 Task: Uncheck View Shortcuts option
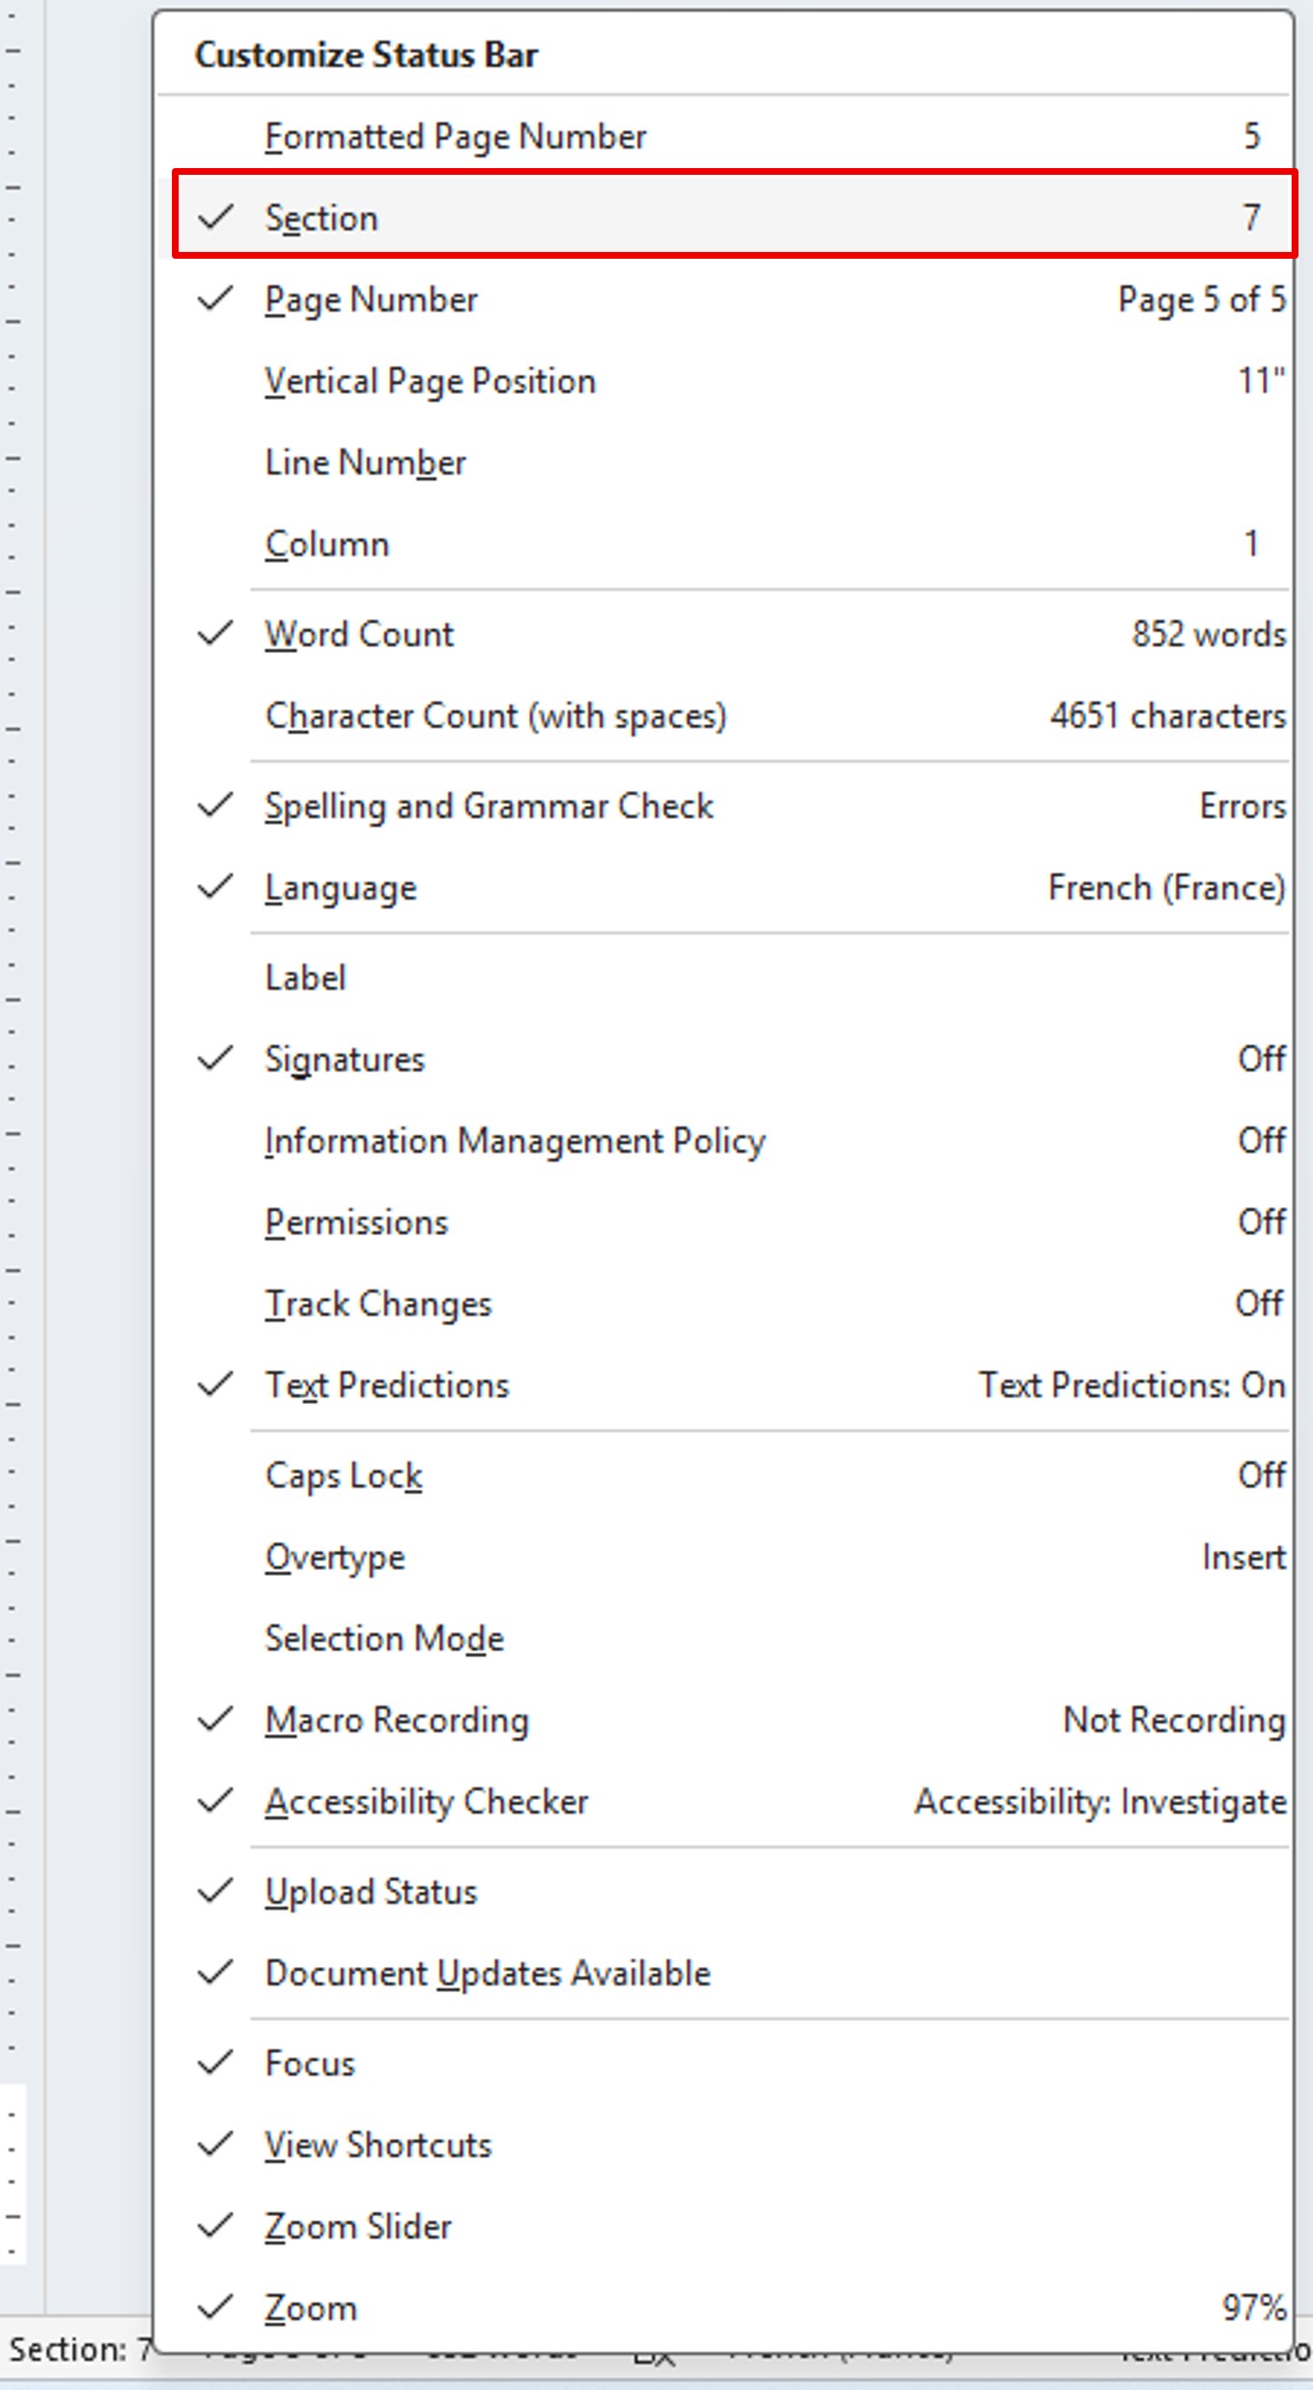pyautogui.click(x=378, y=2146)
